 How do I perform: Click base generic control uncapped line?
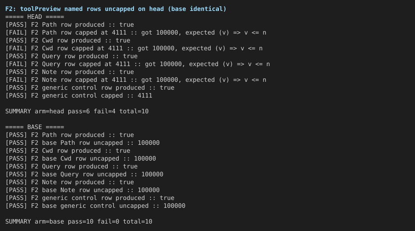(95, 206)
